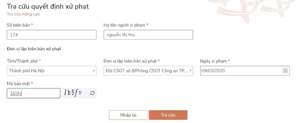Focus the Mã bảo mật text box
Image resolution: width=298 pixels, height=123 pixels.
34,93
